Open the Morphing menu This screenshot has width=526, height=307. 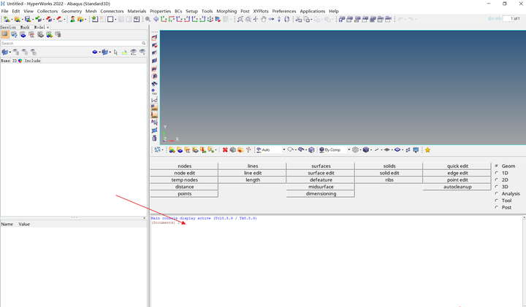226,11
